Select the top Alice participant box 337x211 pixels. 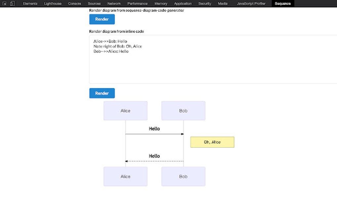tap(125, 110)
